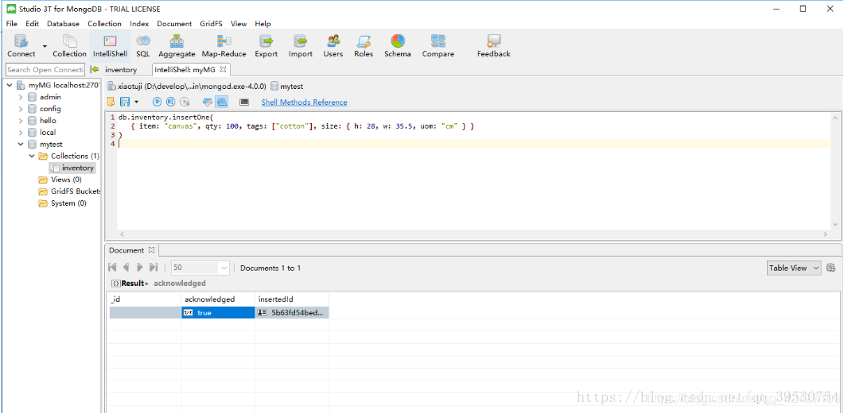Toggle the raw shell console button
Viewport: 848px width, 413px height.
click(x=244, y=102)
